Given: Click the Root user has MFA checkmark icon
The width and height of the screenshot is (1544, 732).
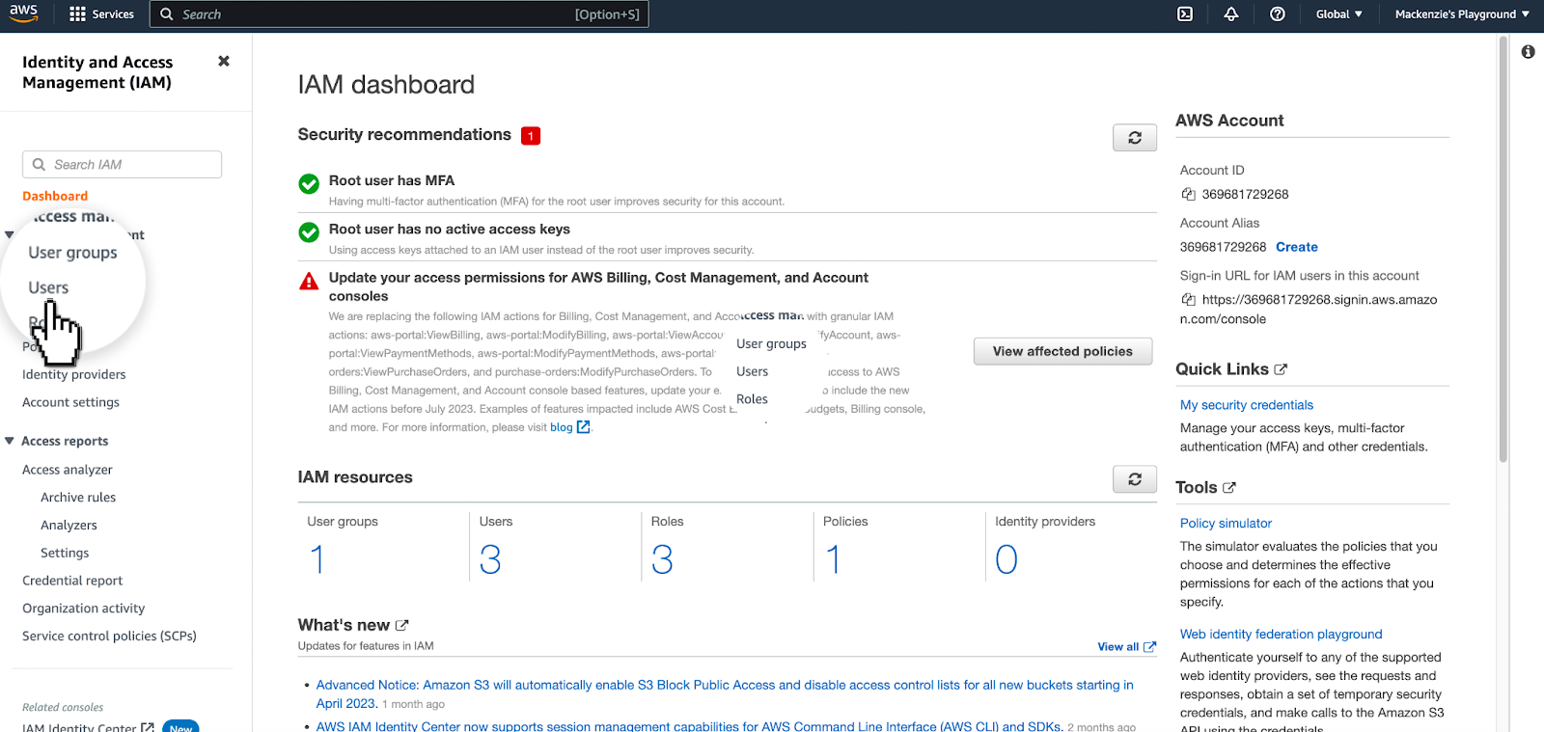Looking at the screenshot, I should coord(309,183).
